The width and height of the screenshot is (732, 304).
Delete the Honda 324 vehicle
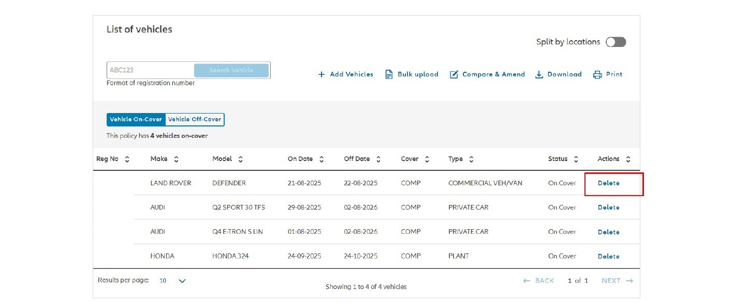(x=608, y=257)
